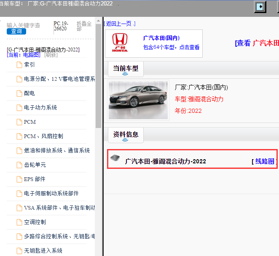Click the panel toggle arrow icon in header
279x256 pixels.
(260, 7)
